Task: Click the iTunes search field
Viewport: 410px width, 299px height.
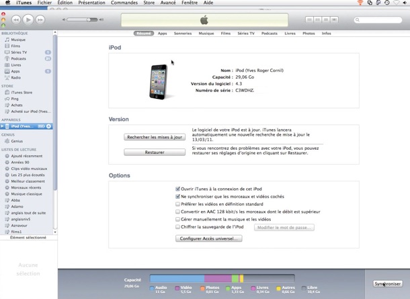Action: [x=378, y=20]
